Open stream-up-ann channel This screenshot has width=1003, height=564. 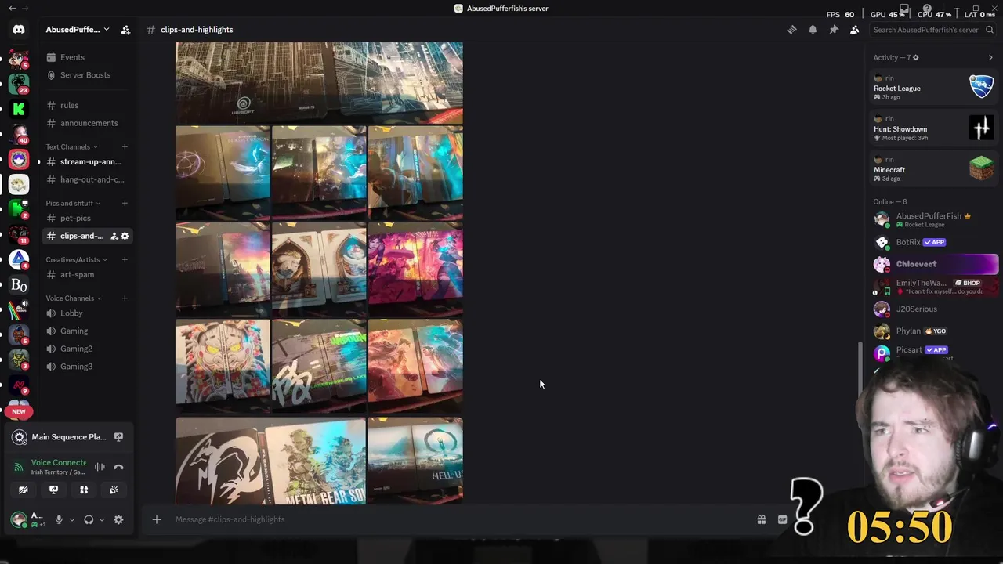click(87, 161)
